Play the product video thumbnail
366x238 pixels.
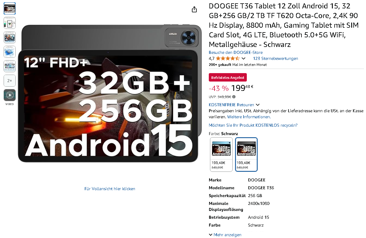click(x=10, y=95)
